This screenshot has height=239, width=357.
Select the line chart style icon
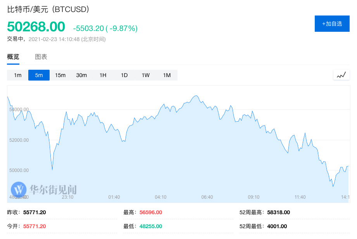pos(341,75)
